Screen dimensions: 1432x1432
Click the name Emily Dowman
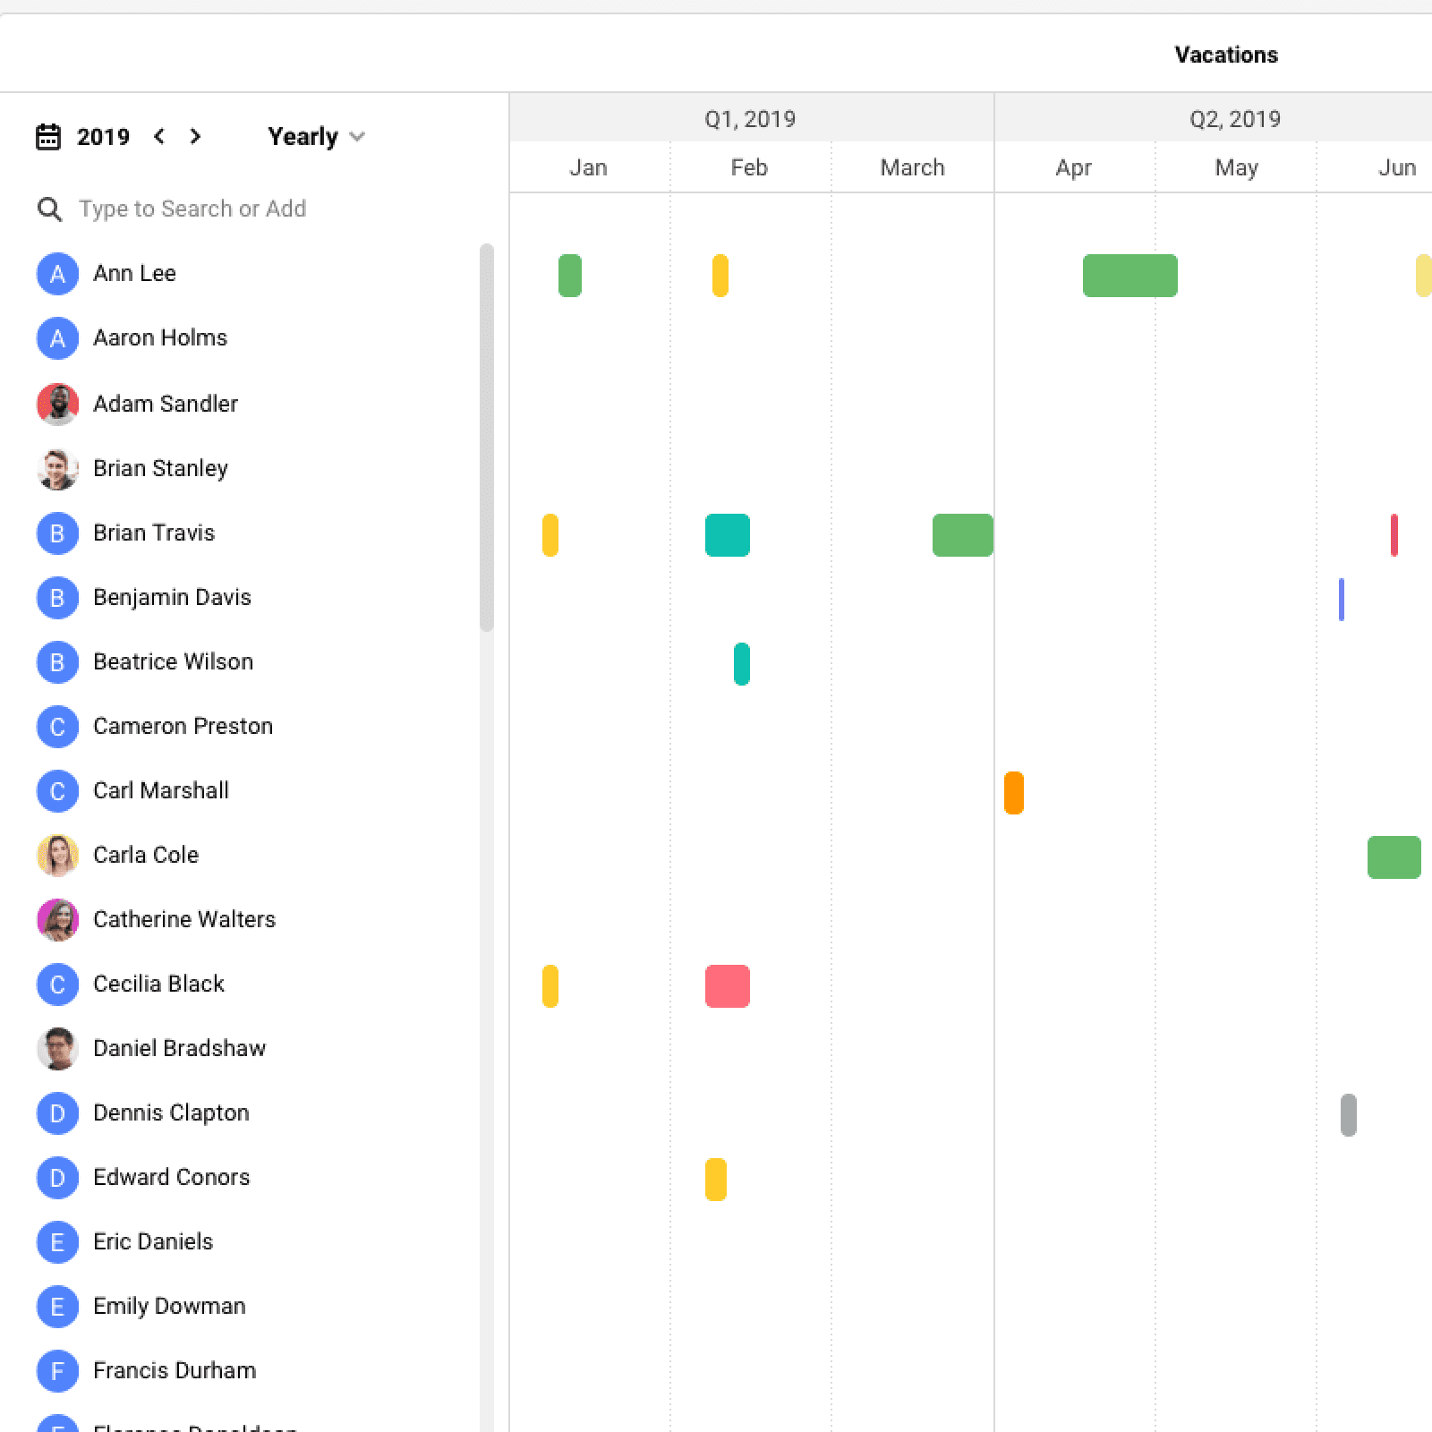[x=169, y=1306]
